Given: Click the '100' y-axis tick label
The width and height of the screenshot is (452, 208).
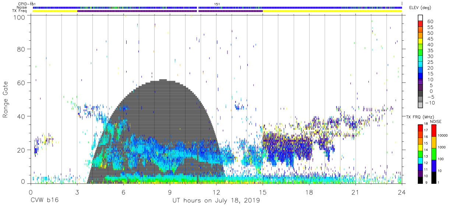Looking at the screenshot, I should [x=20, y=17].
